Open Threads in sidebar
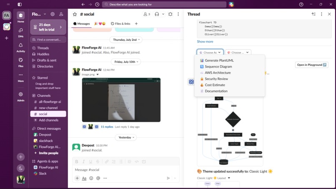 (x=48, y=48)
